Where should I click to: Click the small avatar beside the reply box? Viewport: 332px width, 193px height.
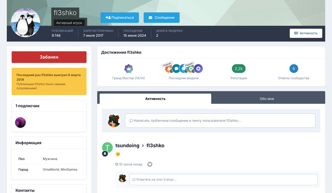(122, 178)
